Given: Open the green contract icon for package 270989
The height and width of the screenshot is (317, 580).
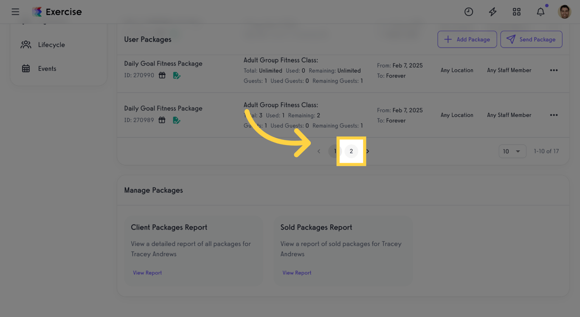Looking at the screenshot, I should (x=177, y=120).
